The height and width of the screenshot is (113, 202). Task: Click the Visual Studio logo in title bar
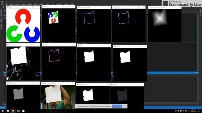coord(2,2)
